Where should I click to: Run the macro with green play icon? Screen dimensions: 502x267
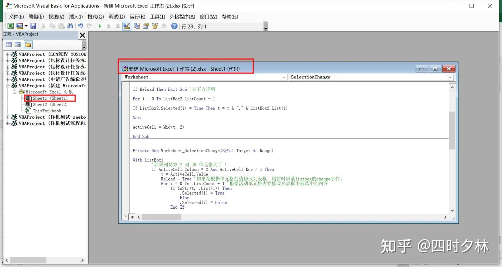(x=100, y=26)
